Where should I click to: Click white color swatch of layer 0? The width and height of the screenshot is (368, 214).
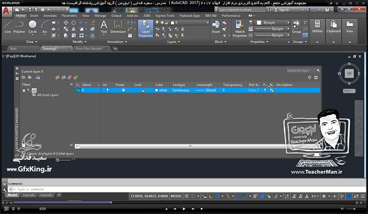coord(156,90)
